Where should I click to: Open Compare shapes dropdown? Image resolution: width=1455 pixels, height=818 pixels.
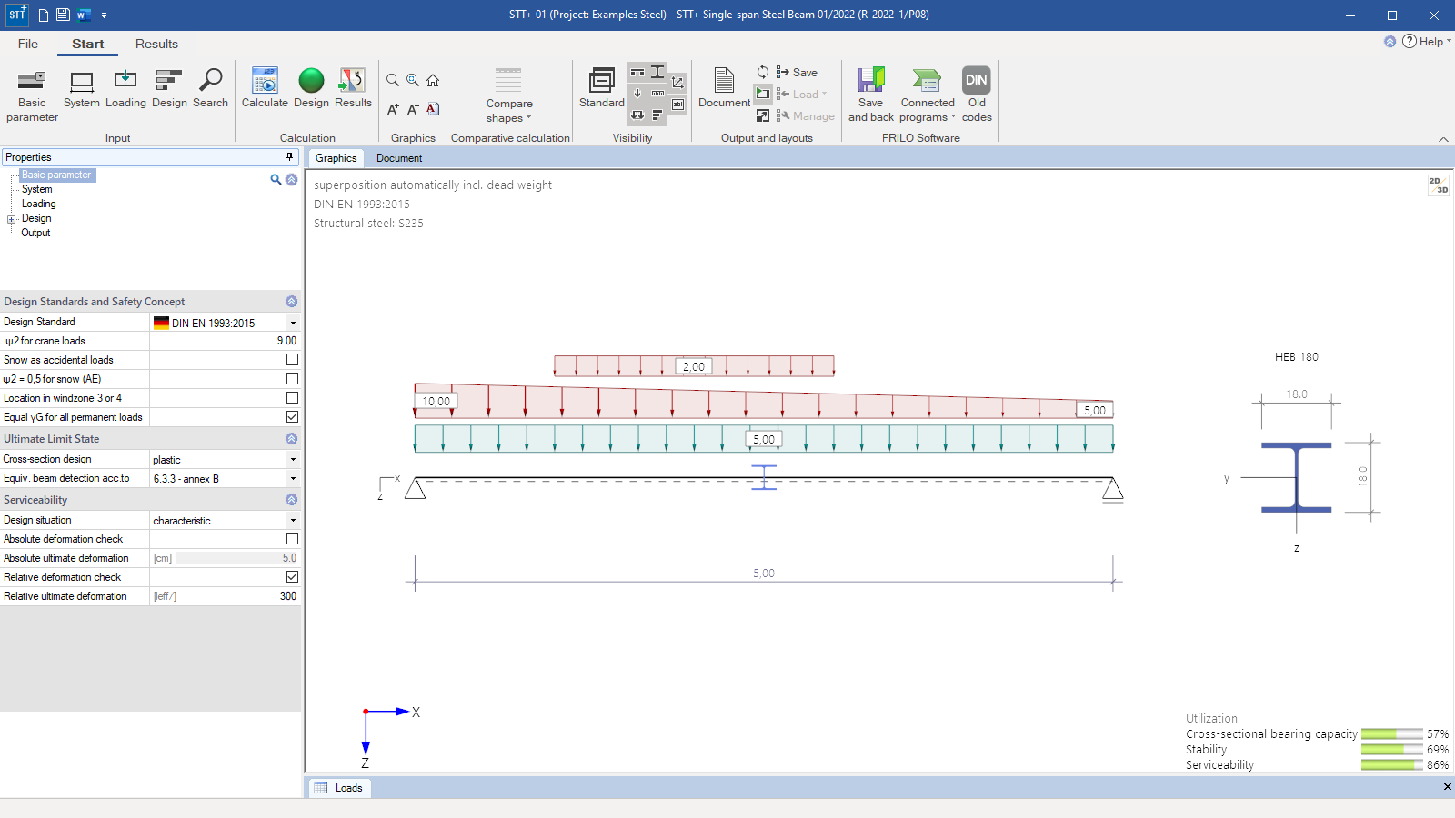click(508, 95)
